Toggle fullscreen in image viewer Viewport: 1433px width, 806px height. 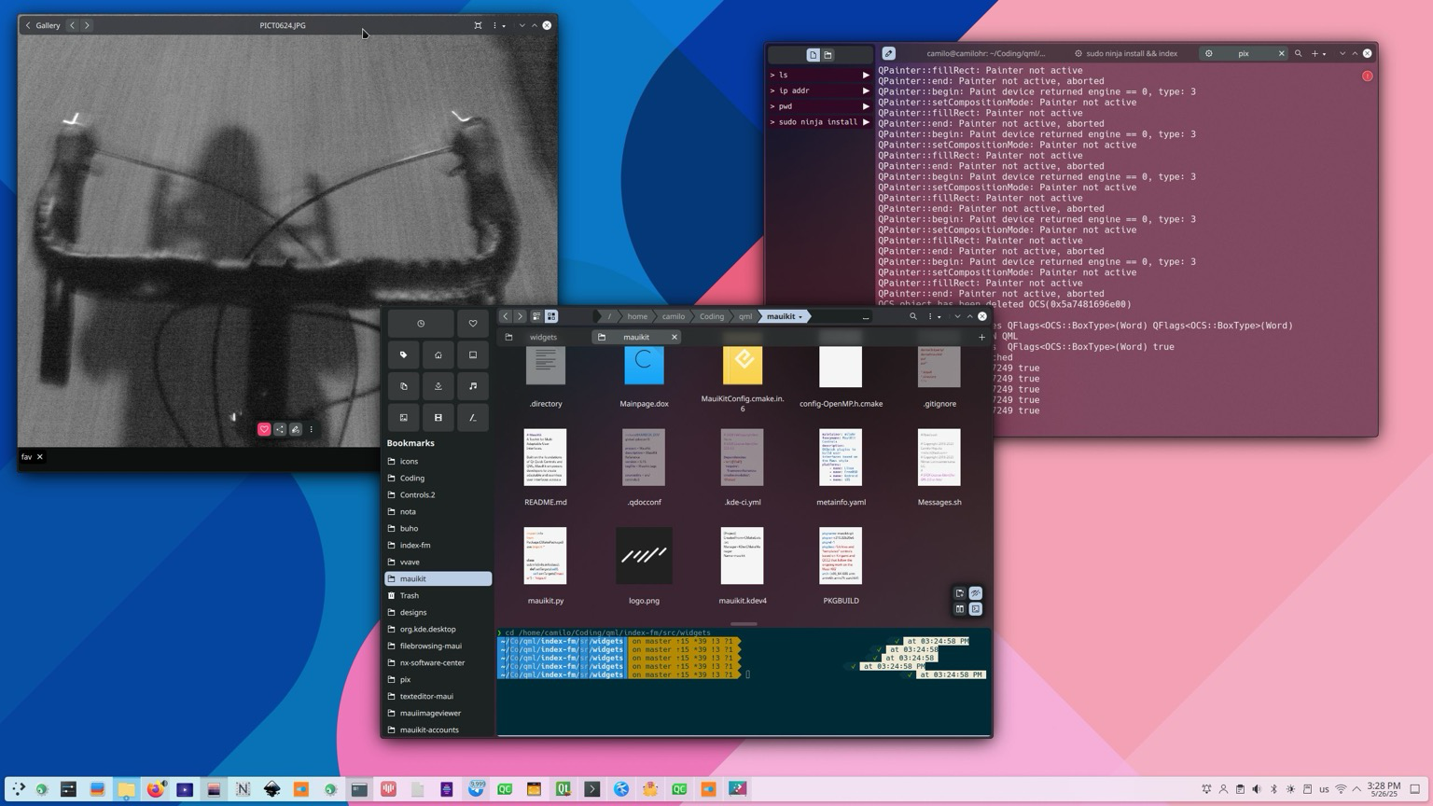point(478,25)
